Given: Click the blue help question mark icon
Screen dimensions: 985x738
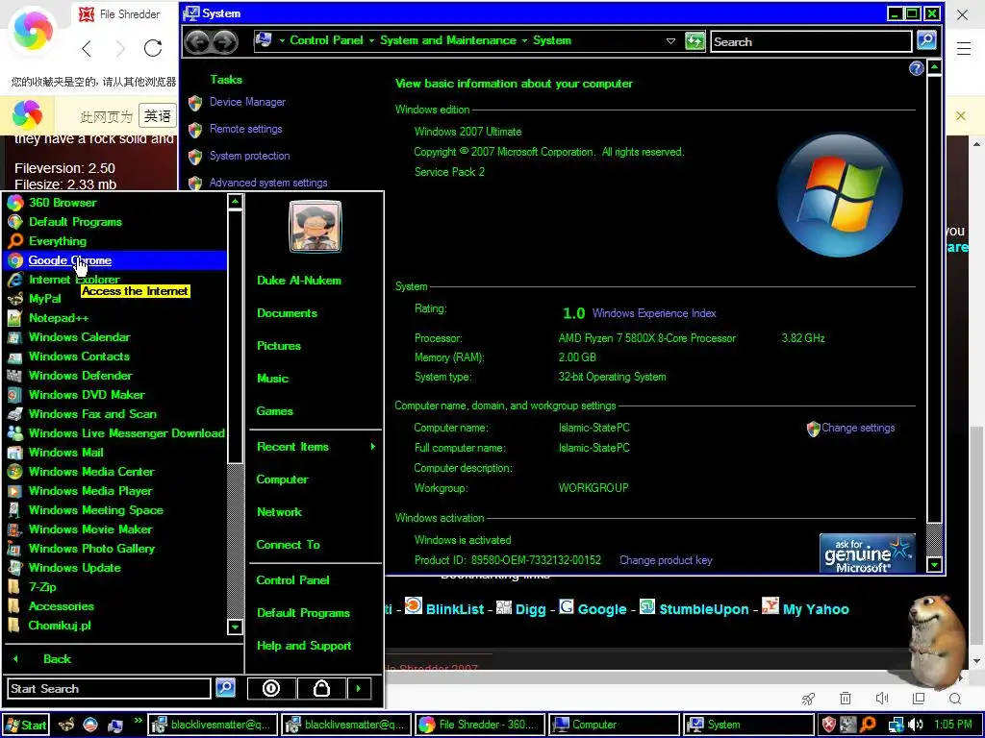Looking at the screenshot, I should [x=916, y=68].
